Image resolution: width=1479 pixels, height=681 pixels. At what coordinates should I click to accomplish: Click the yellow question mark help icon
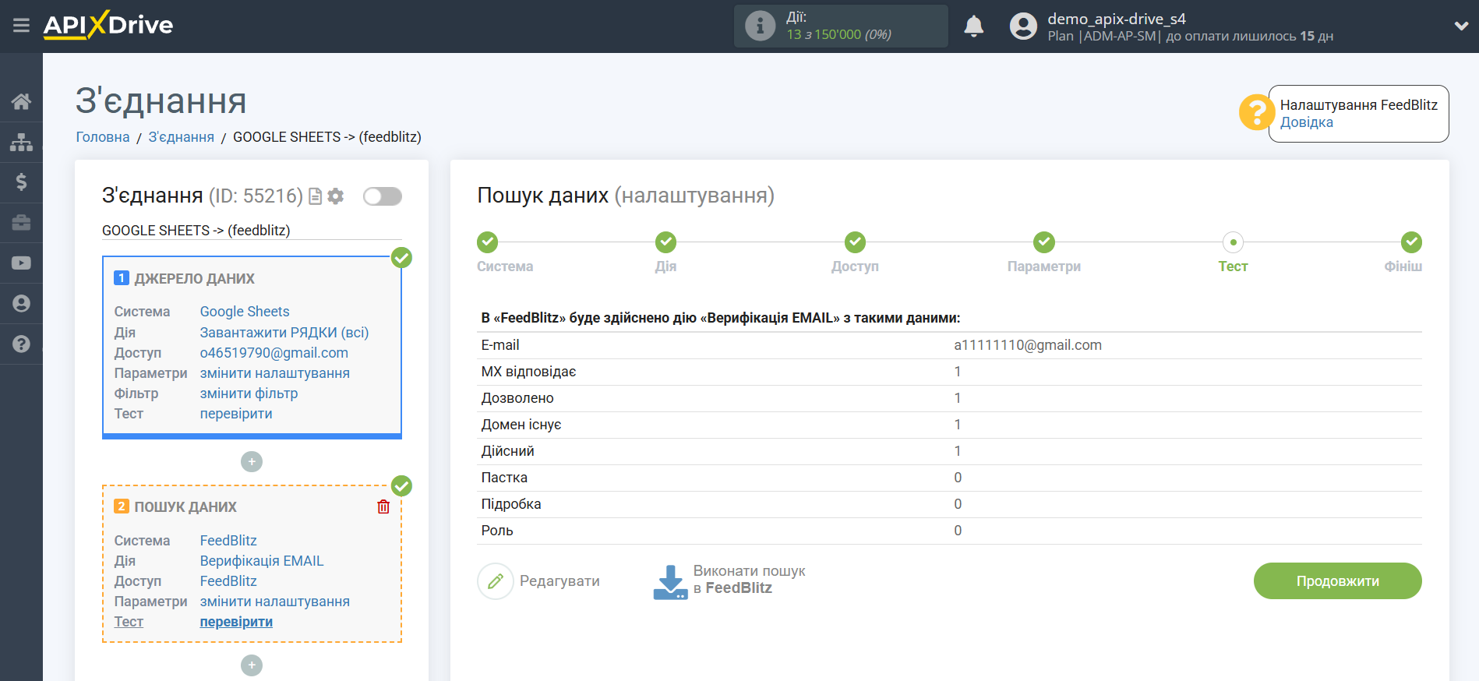coord(1256,113)
